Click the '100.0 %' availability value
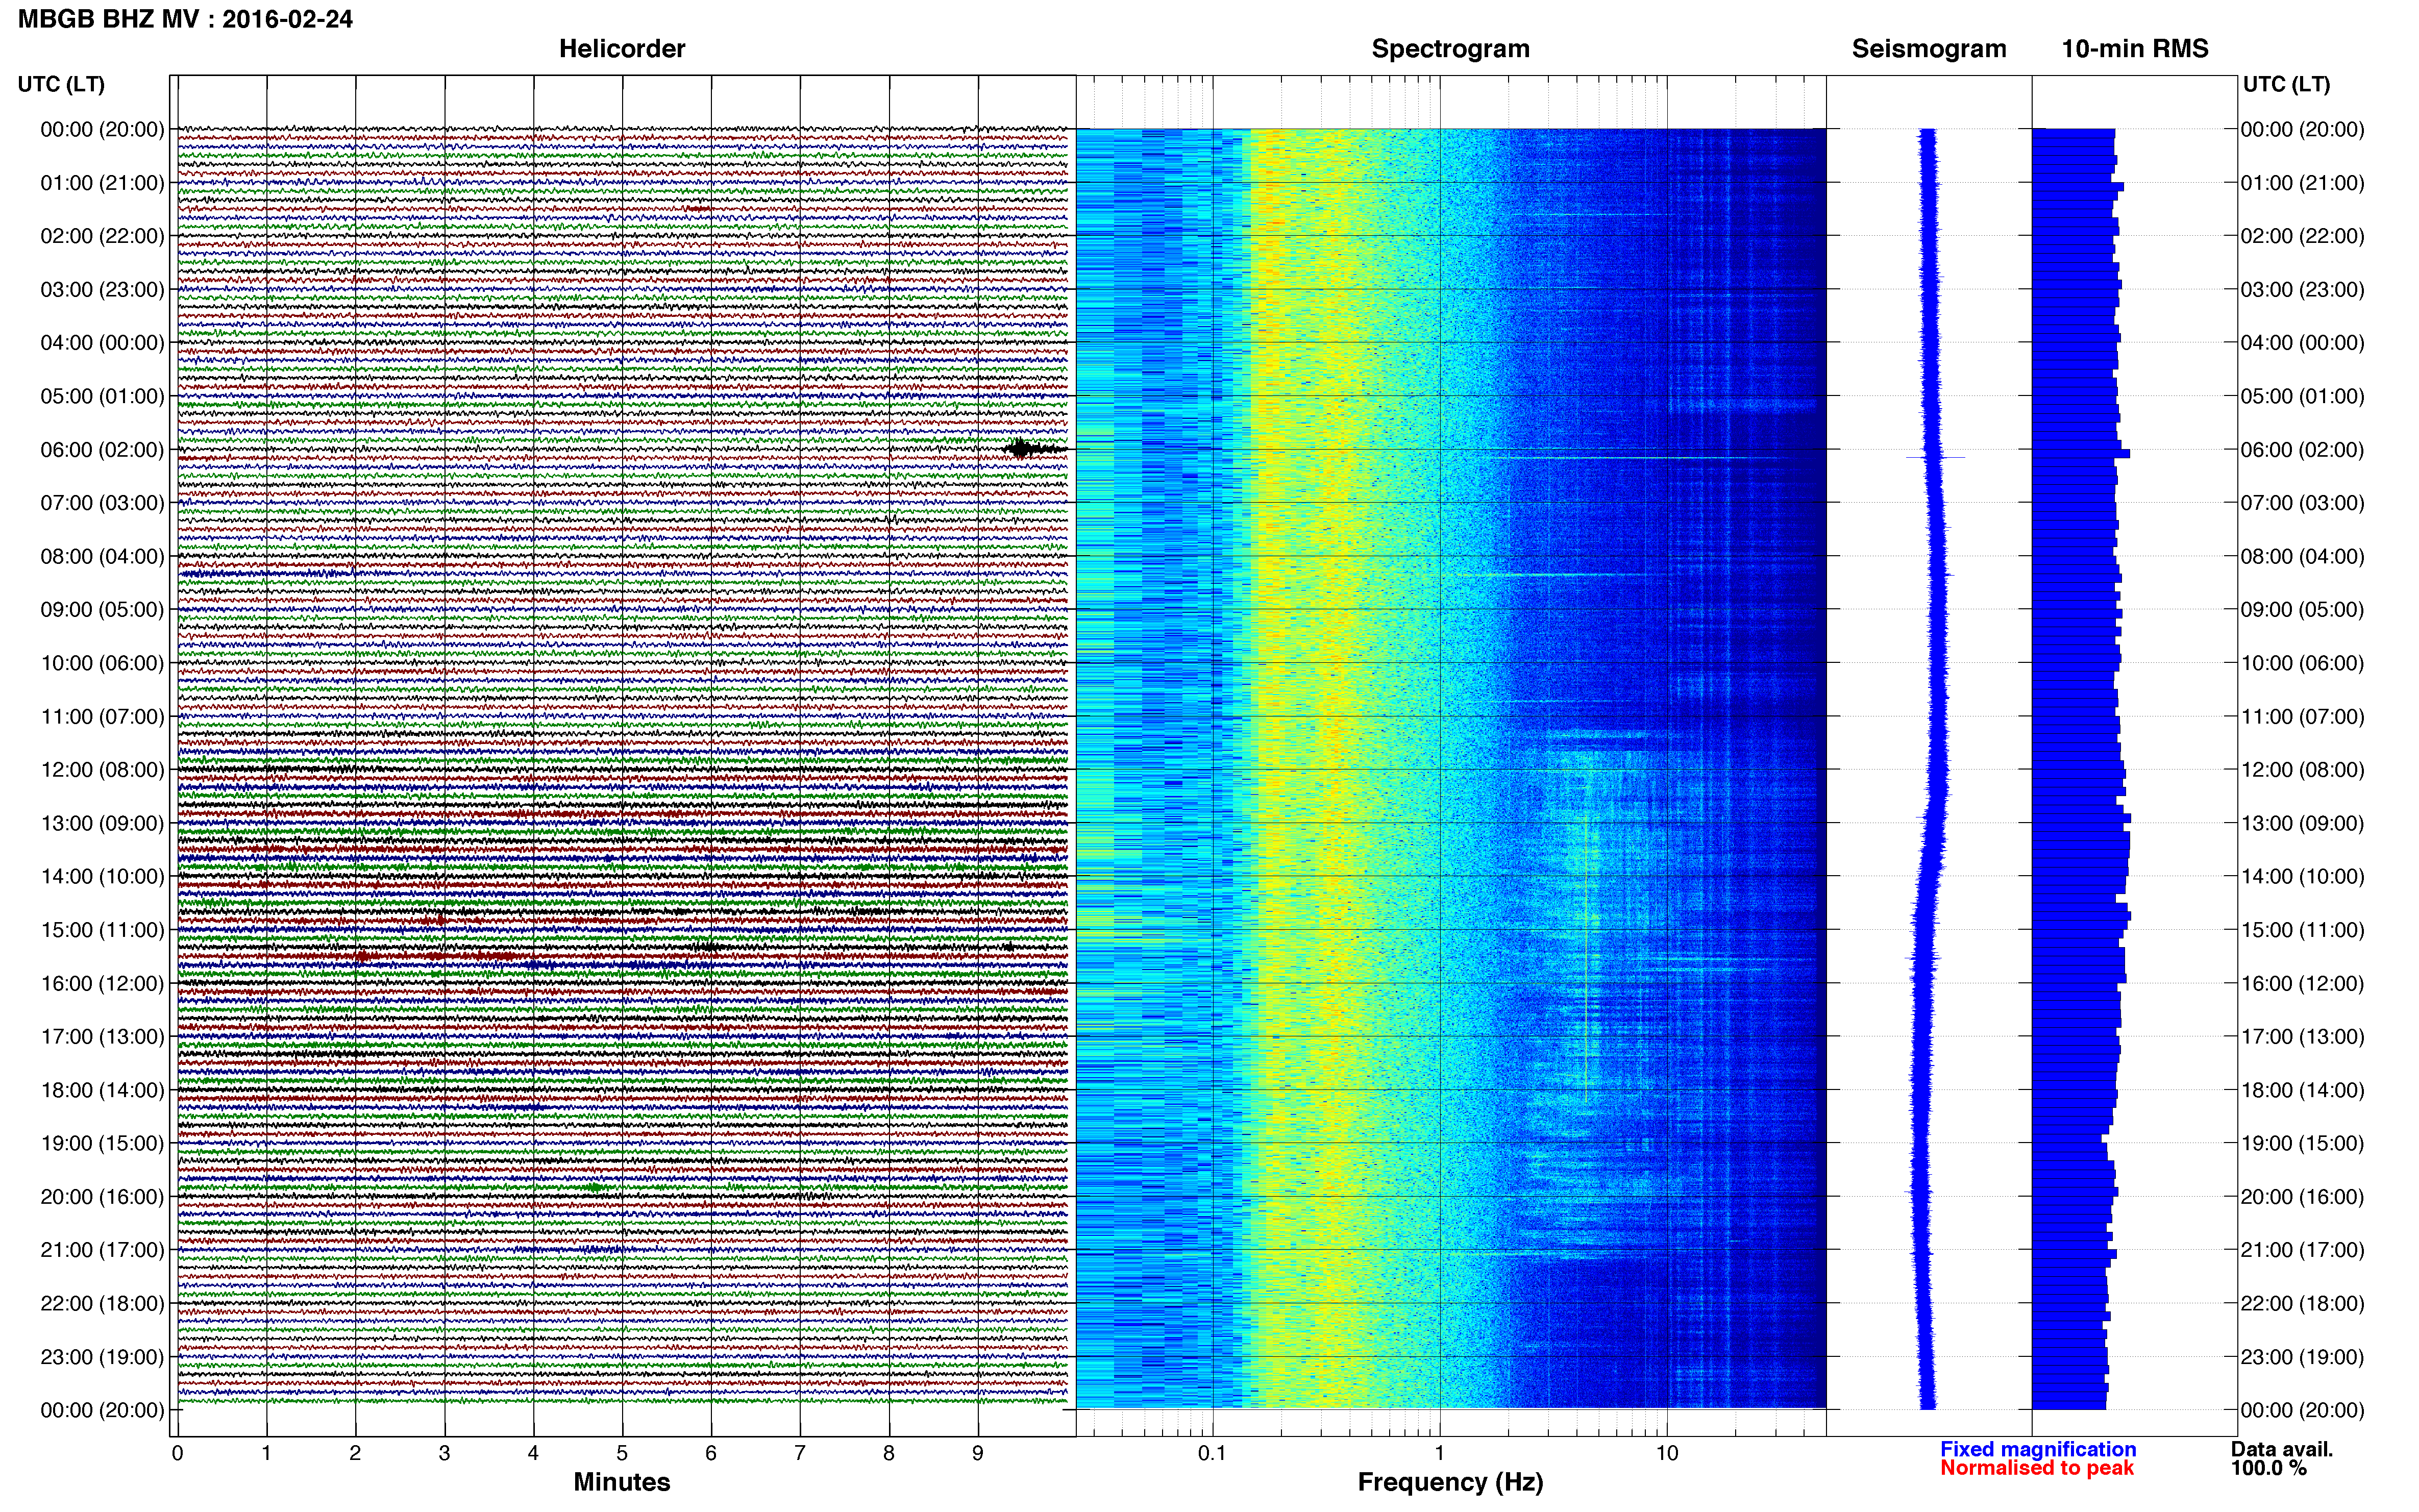Viewport: 2419px width, 1512px height. [2269, 1468]
